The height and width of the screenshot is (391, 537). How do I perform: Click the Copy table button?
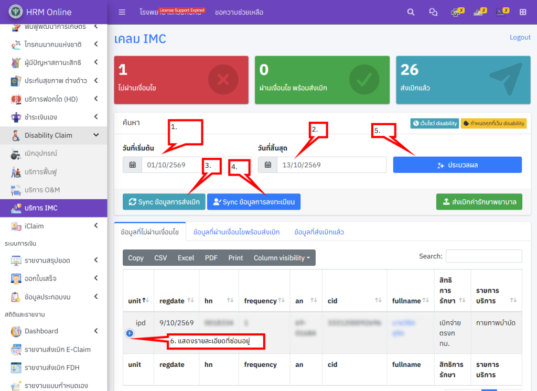pyautogui.click(x=136, y=258)
